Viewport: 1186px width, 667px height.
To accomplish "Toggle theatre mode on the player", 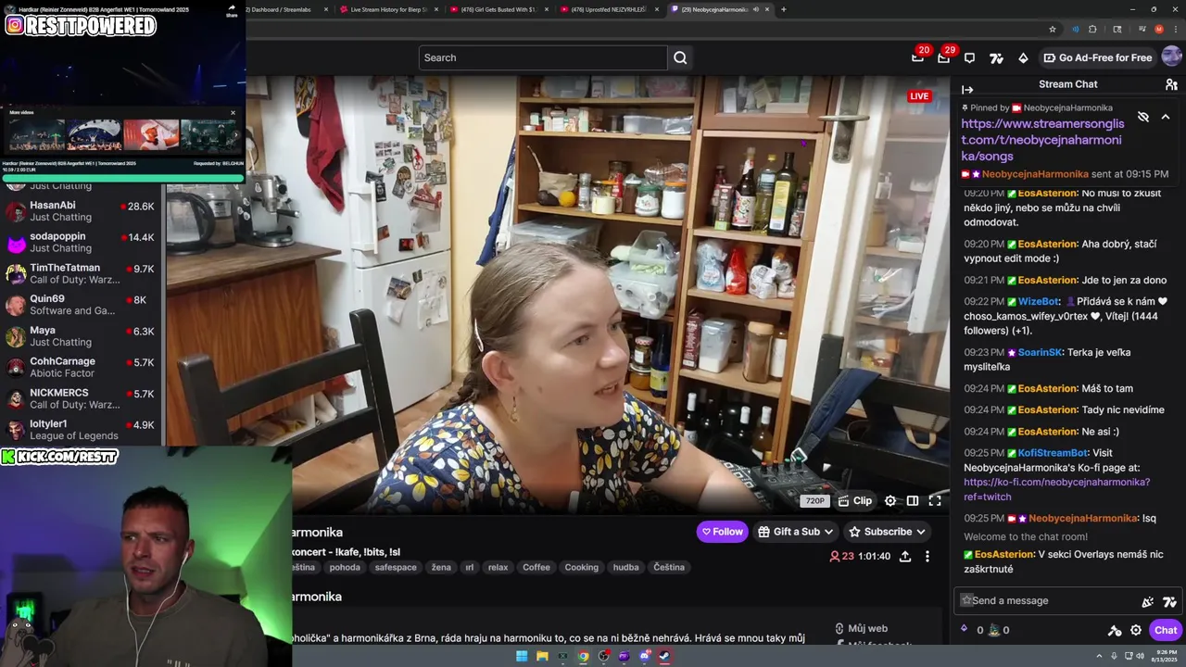I will pyautogui.click(x=913, y=500).
